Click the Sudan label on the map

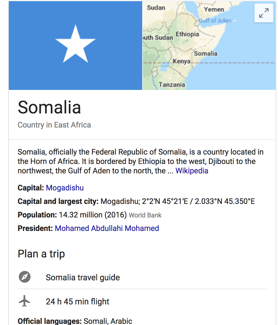156,8
